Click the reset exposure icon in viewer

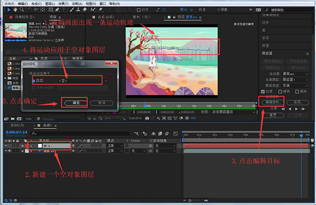187,118
